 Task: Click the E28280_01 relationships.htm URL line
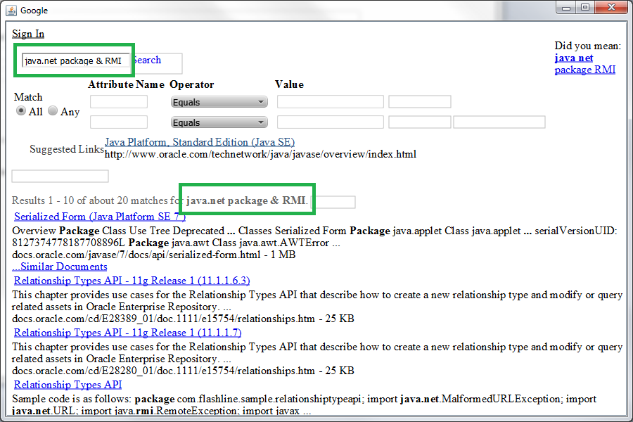point(183,371)
